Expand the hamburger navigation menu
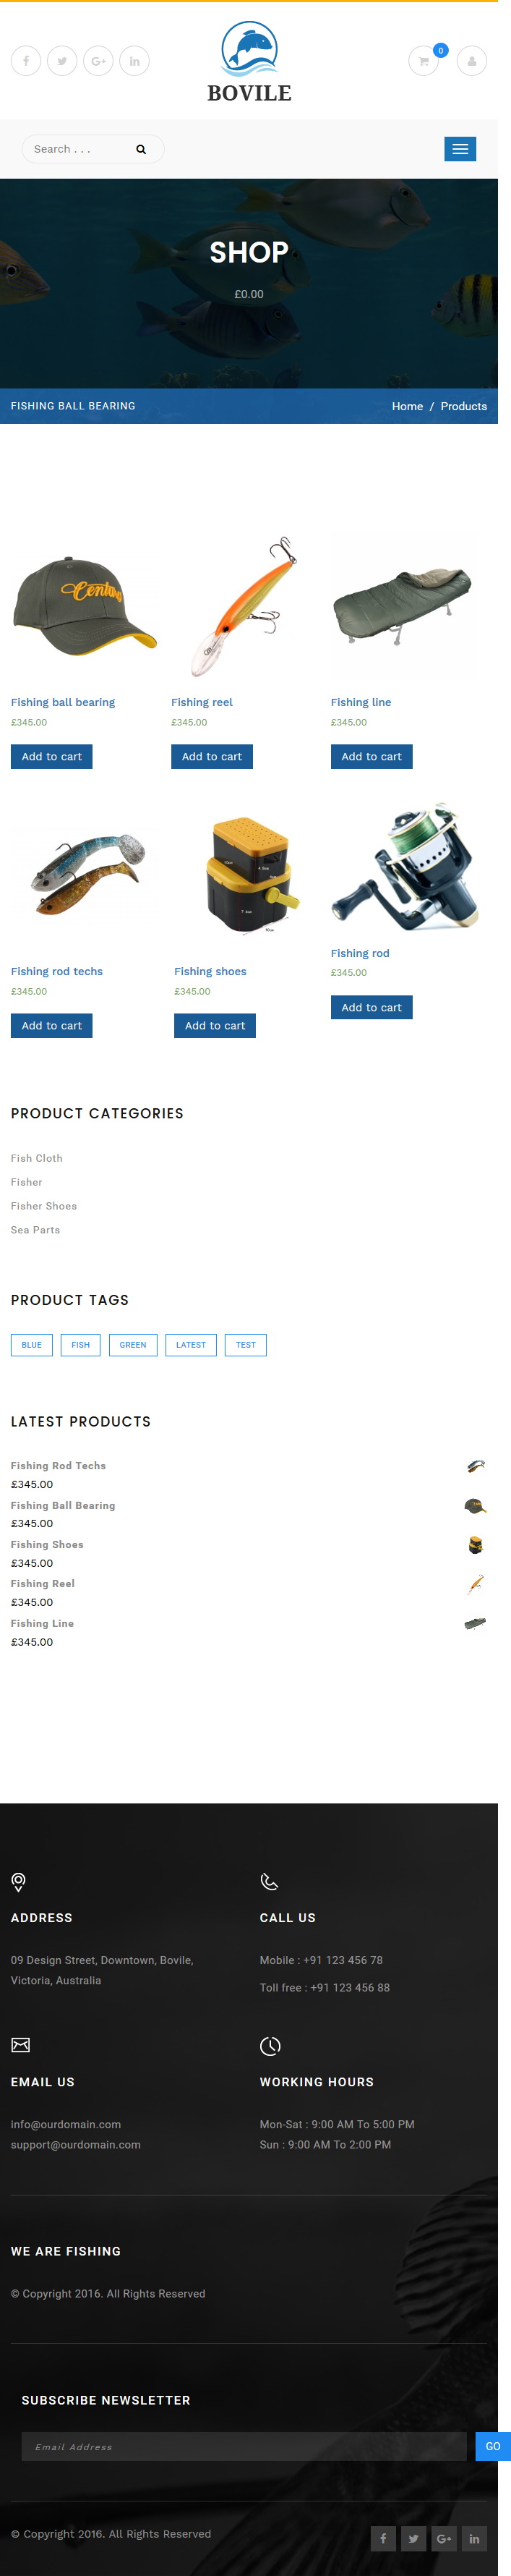Screen dimensions: 511x2576 click(460, 149)
